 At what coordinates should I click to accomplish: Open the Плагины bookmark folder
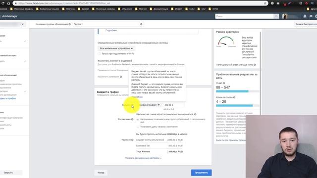[68, 9]
